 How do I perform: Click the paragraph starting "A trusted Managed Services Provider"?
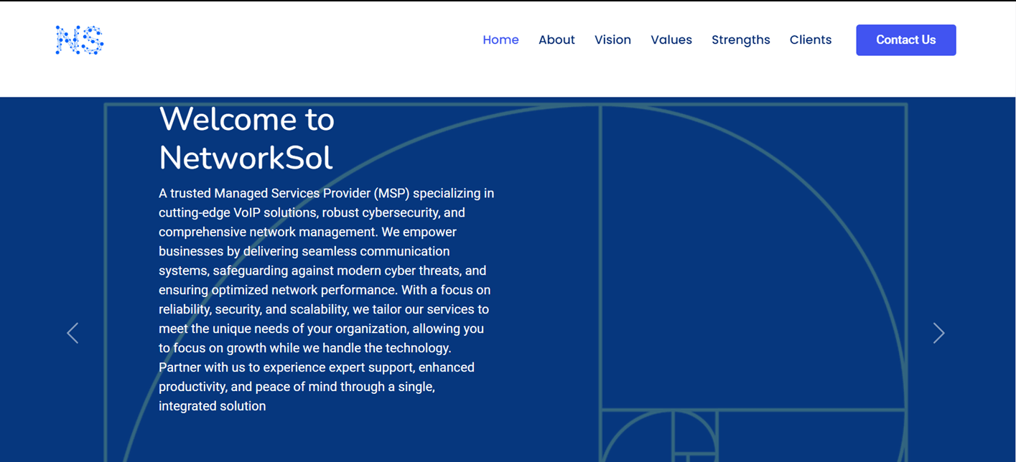[x=327, y=300]
